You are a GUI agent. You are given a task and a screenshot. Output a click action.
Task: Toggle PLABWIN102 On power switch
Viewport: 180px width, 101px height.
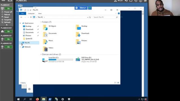[8, 47]
